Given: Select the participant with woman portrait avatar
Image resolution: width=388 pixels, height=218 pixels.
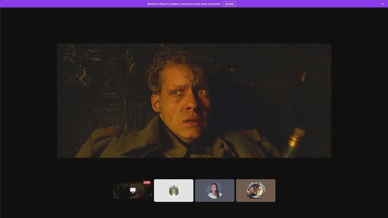Looking at the screenshot, I should coord(215,190).
